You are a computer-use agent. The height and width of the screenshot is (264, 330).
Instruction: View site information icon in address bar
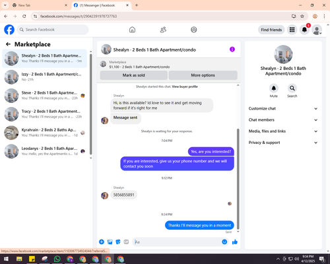click(36, 16)
